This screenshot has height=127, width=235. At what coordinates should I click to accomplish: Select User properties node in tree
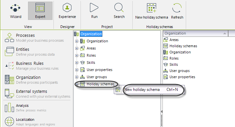[99, 70]
